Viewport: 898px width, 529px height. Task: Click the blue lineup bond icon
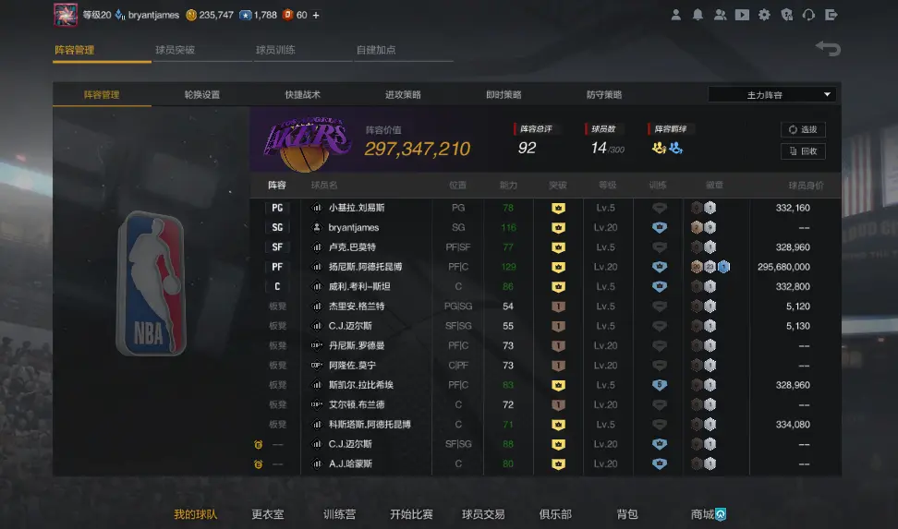coord(675,149)
